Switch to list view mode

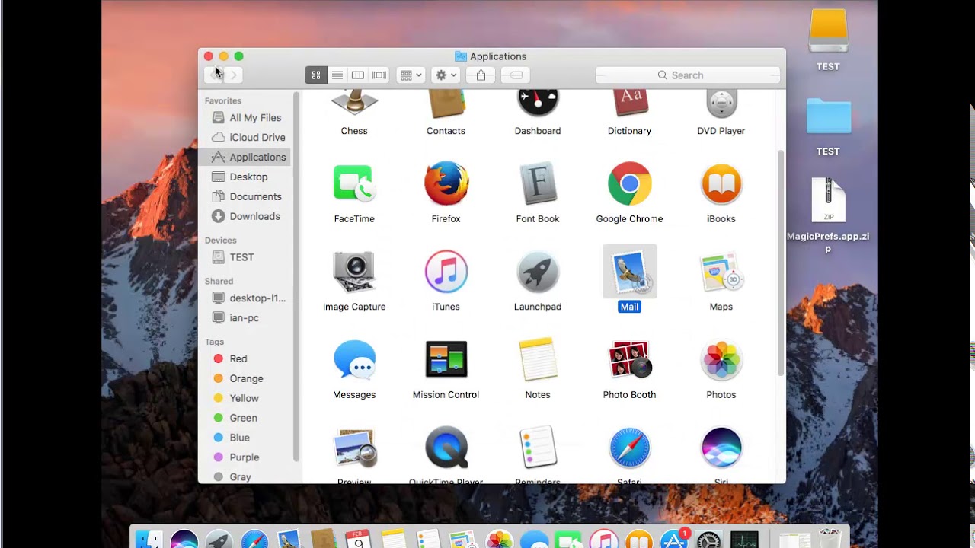[x=337, y=75]
